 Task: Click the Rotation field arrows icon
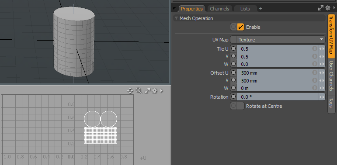(322, 97)
